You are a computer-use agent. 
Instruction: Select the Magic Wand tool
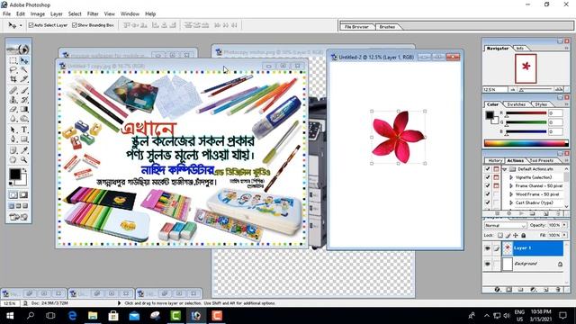24,70
